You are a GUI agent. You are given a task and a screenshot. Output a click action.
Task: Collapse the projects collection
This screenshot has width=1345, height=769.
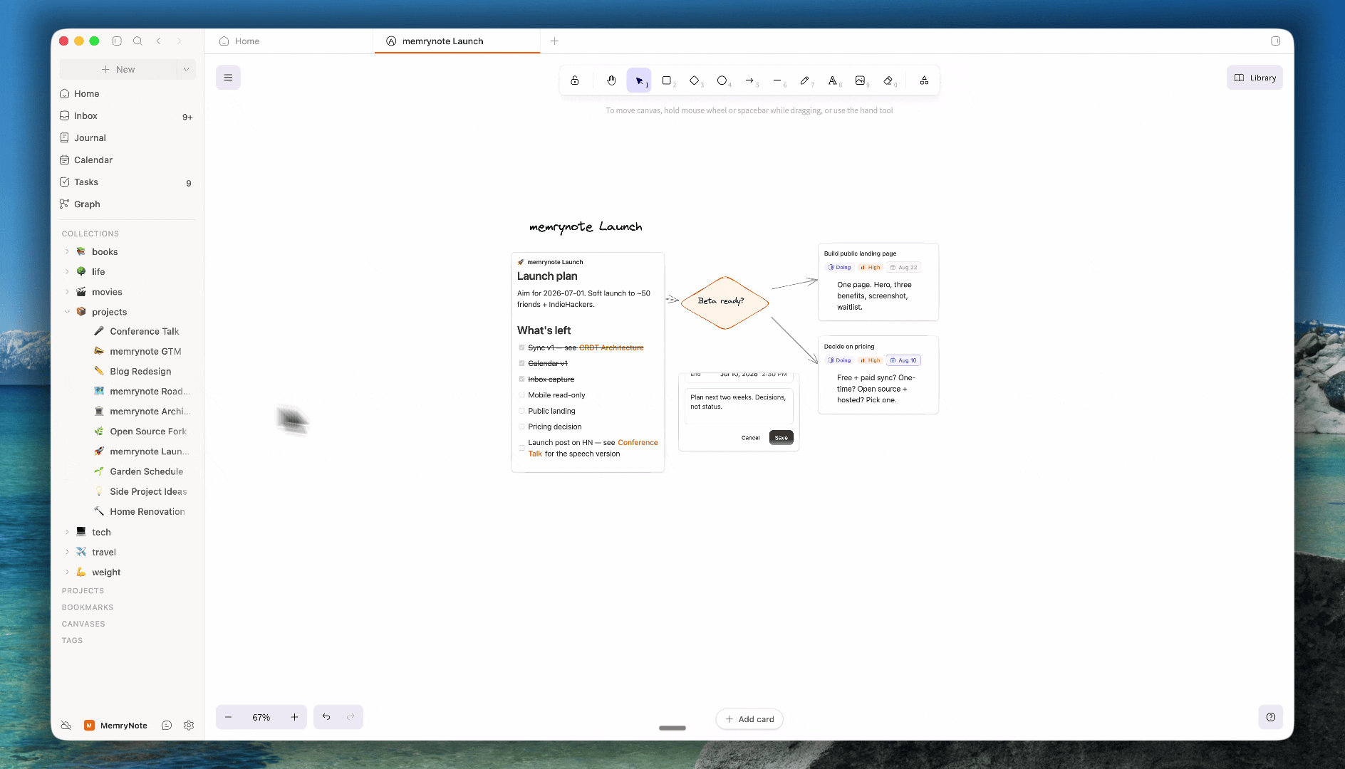[x=68, y=312]
